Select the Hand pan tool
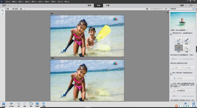197x108 pixels. coord(2,14)
